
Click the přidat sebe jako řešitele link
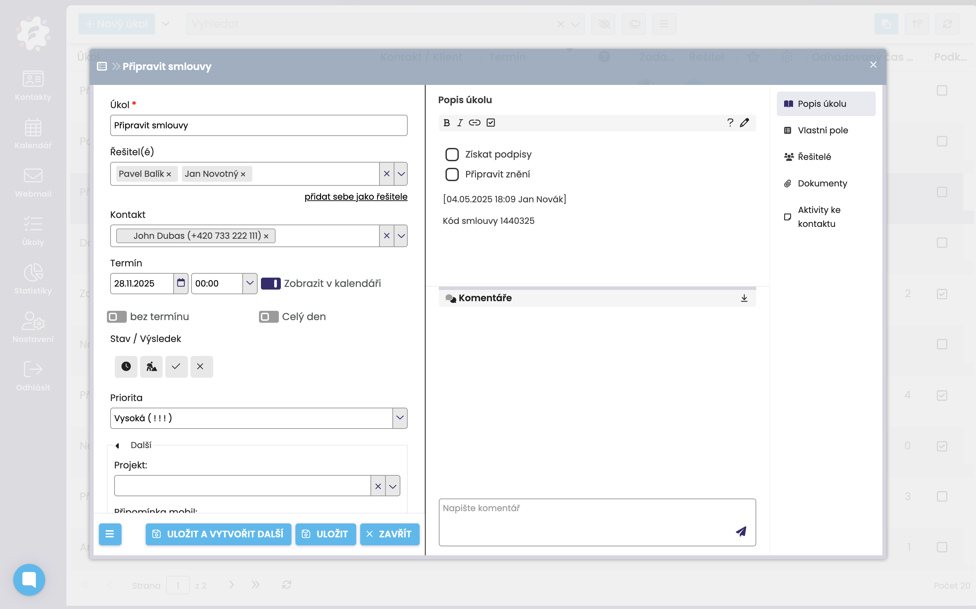356,197
